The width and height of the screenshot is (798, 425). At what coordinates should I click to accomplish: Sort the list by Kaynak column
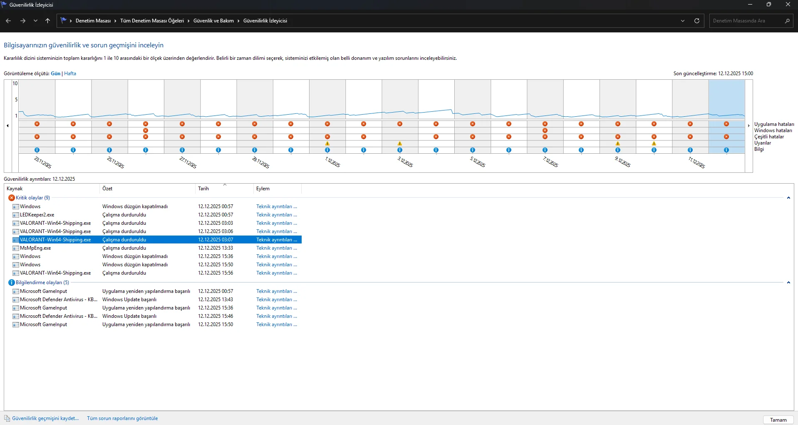tap(52, 189)
